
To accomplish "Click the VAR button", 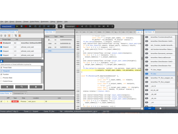I will coord(149,108).
